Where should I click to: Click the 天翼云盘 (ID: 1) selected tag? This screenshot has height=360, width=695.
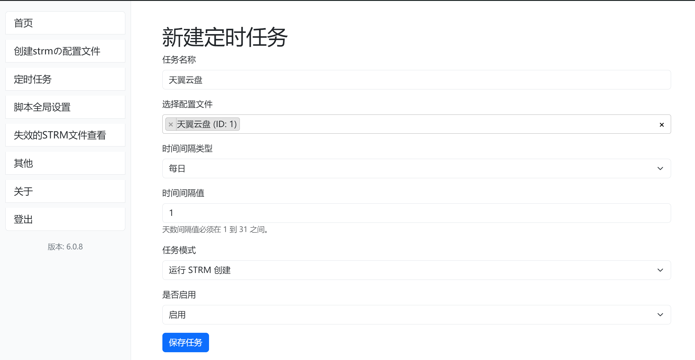click(x=207, y=124)
